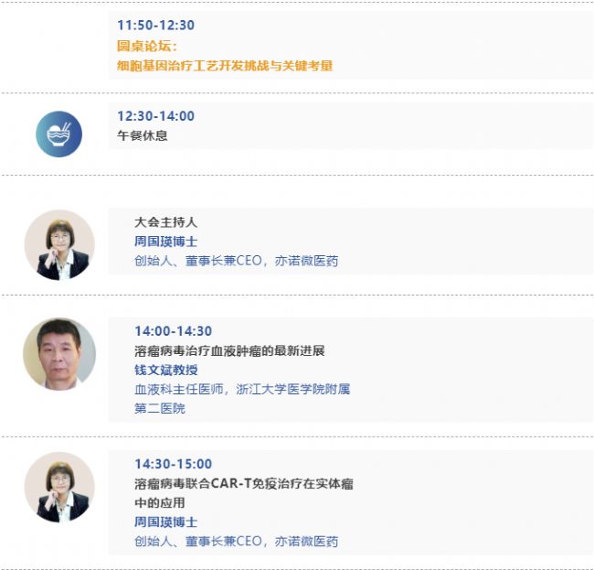Screen dimensions: 594x570
Task: Select the 14:00-14:30 session time
Action: coord(173,331)
